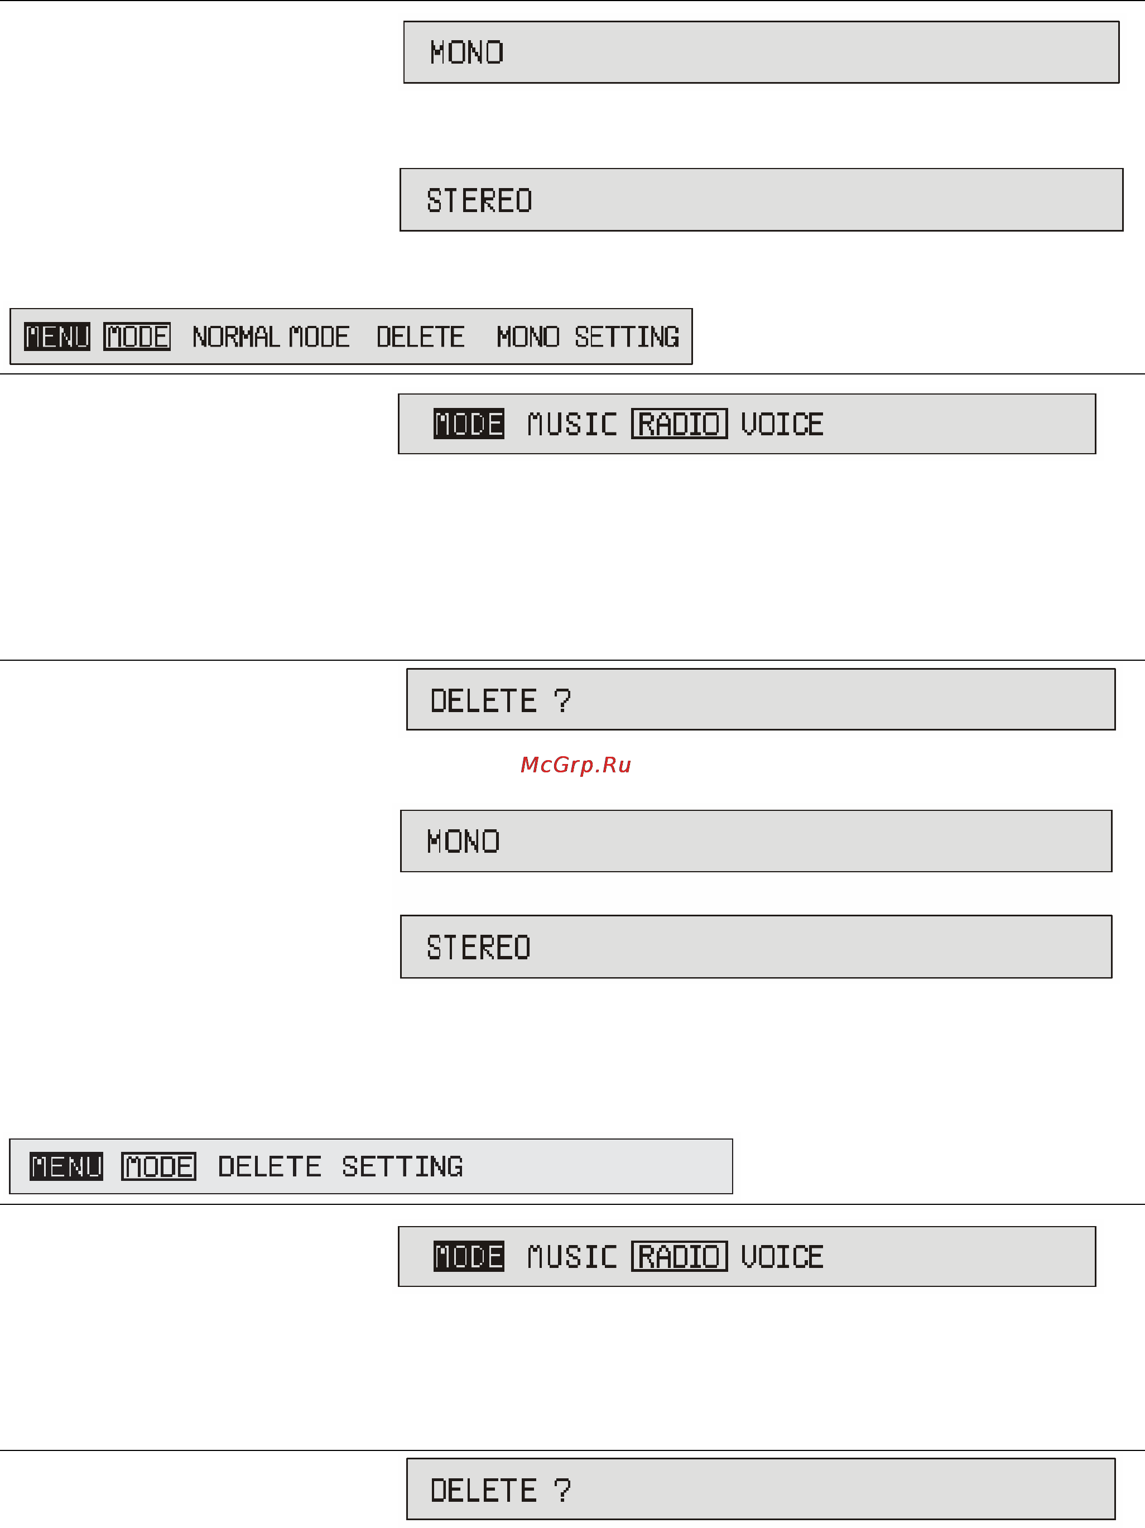Select highlighted MENU in DELETE SETTING menu bar
This screenshot has width=1145, height=1528.
coord(66,1166)
